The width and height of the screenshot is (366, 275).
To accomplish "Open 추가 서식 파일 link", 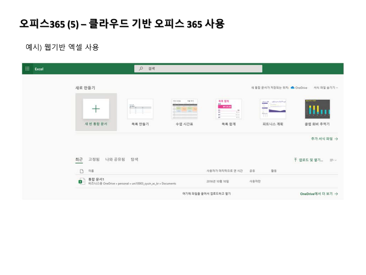I will coord(324,139).
